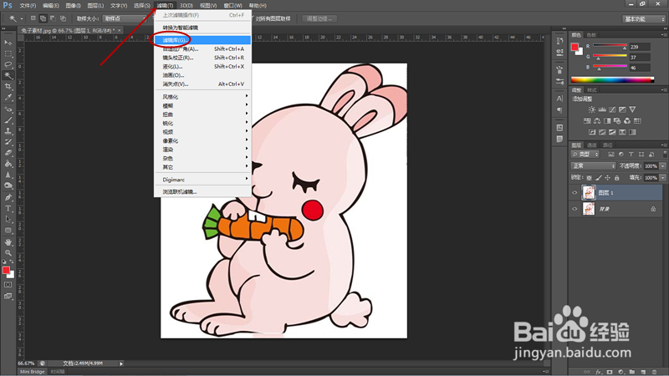Toggle lock all padlock icon

click(616, 178)
